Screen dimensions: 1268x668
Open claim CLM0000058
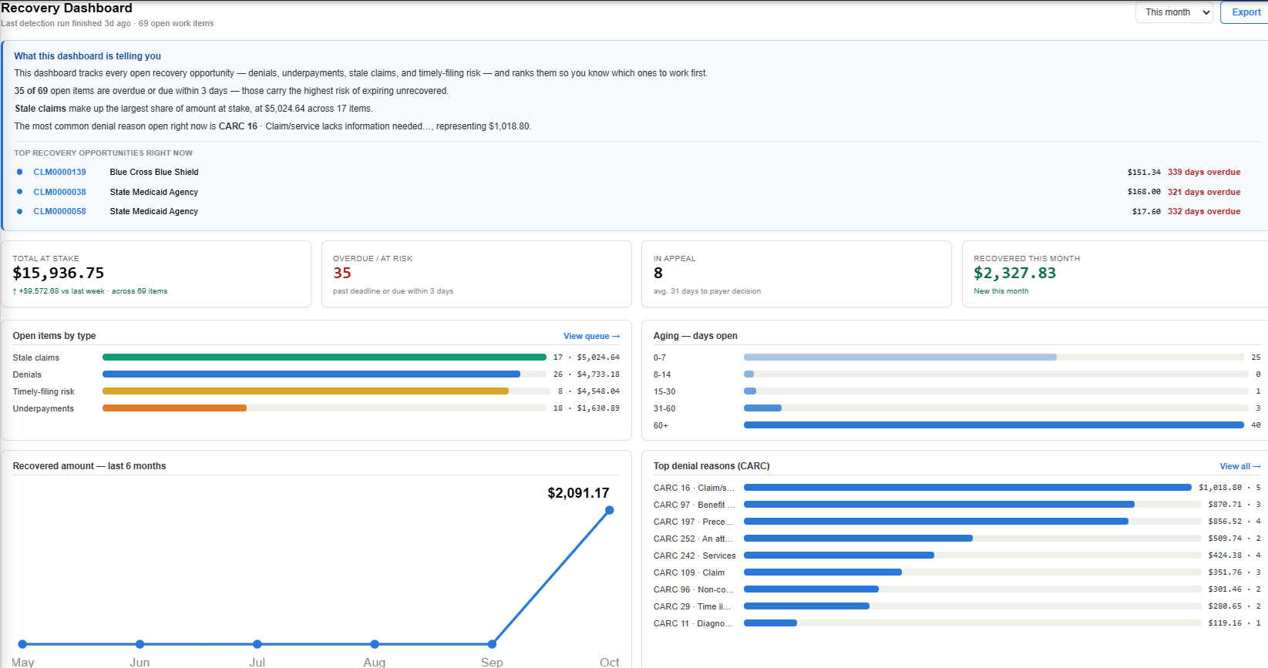pyautogui.click(x=59, y=211)
